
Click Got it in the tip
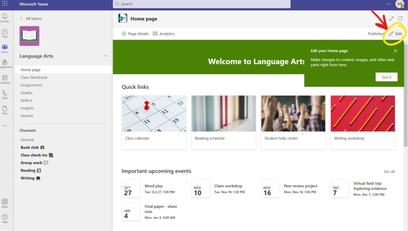(x=386, y=77)
